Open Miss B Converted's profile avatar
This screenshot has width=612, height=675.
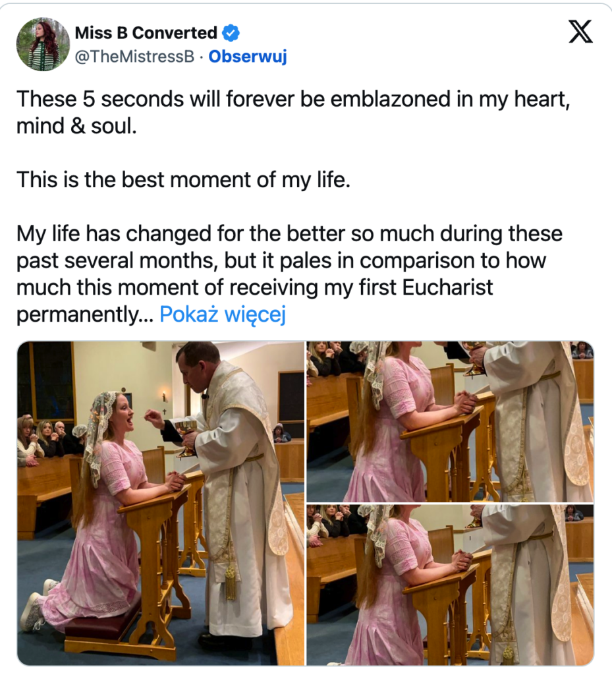pos(43,44)
